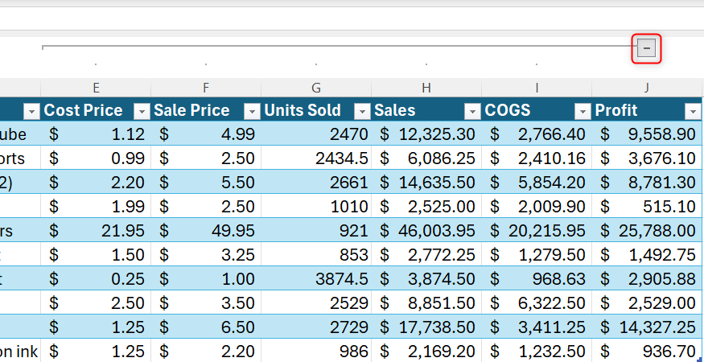Select the Sale Price header cell
The image size is (704, 362).
(206, 110)
